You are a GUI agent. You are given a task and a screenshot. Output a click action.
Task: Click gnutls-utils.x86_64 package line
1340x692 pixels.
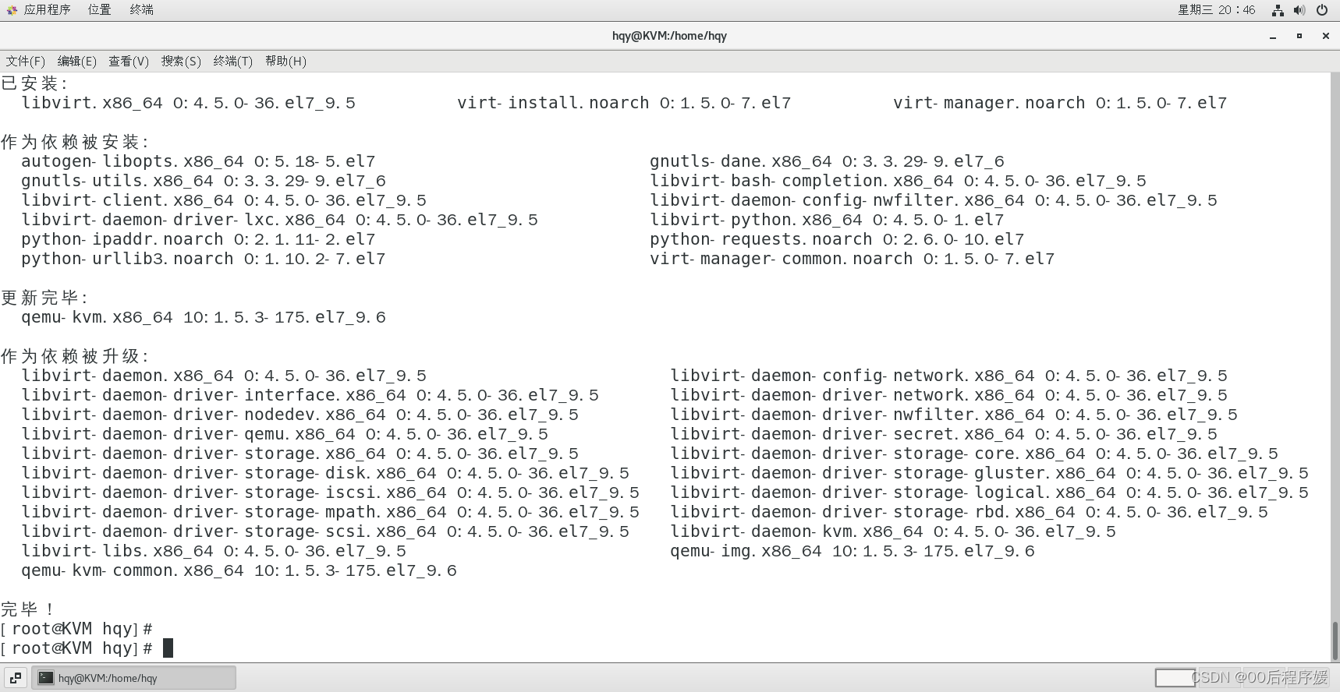(x=204, y=181)
